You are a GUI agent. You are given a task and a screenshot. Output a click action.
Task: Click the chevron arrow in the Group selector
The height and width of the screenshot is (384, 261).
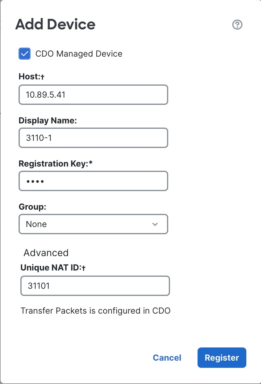pyautogui.click(x=155, y=224)
